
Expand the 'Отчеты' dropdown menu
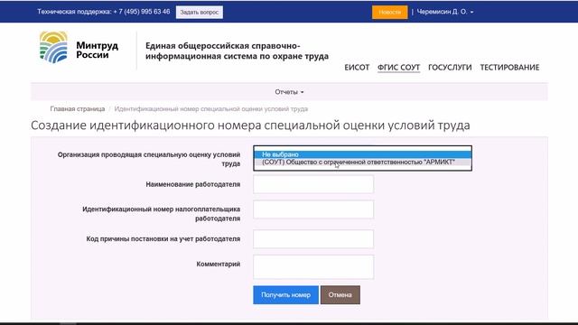[x=289, y=92]
